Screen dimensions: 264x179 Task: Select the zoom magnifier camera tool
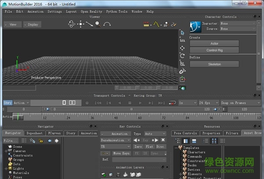click(x=97, y=24)
